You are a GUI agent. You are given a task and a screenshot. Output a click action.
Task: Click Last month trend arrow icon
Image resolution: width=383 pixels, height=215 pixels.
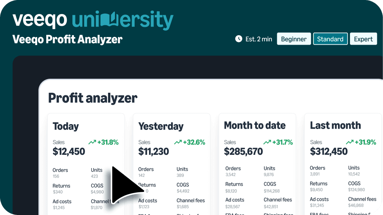350,142
